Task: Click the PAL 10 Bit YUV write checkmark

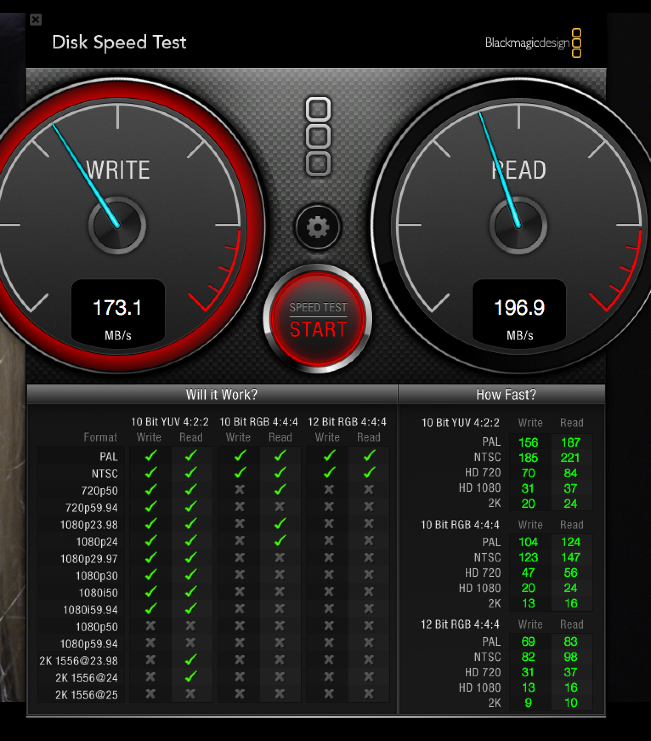Action: pos(150,456)
